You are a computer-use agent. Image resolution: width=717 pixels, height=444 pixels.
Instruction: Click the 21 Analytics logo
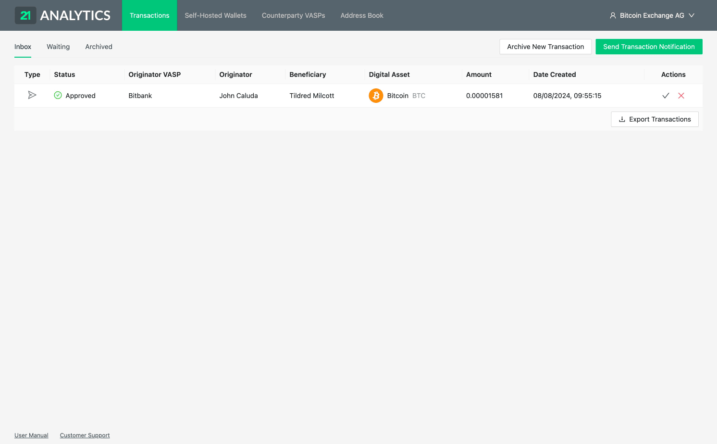(62, 15)
